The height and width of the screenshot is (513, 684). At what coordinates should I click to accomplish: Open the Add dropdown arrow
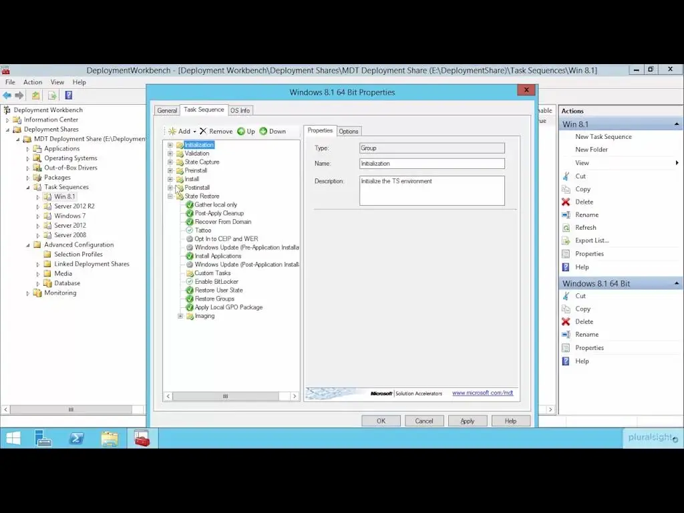pos(194,132)
